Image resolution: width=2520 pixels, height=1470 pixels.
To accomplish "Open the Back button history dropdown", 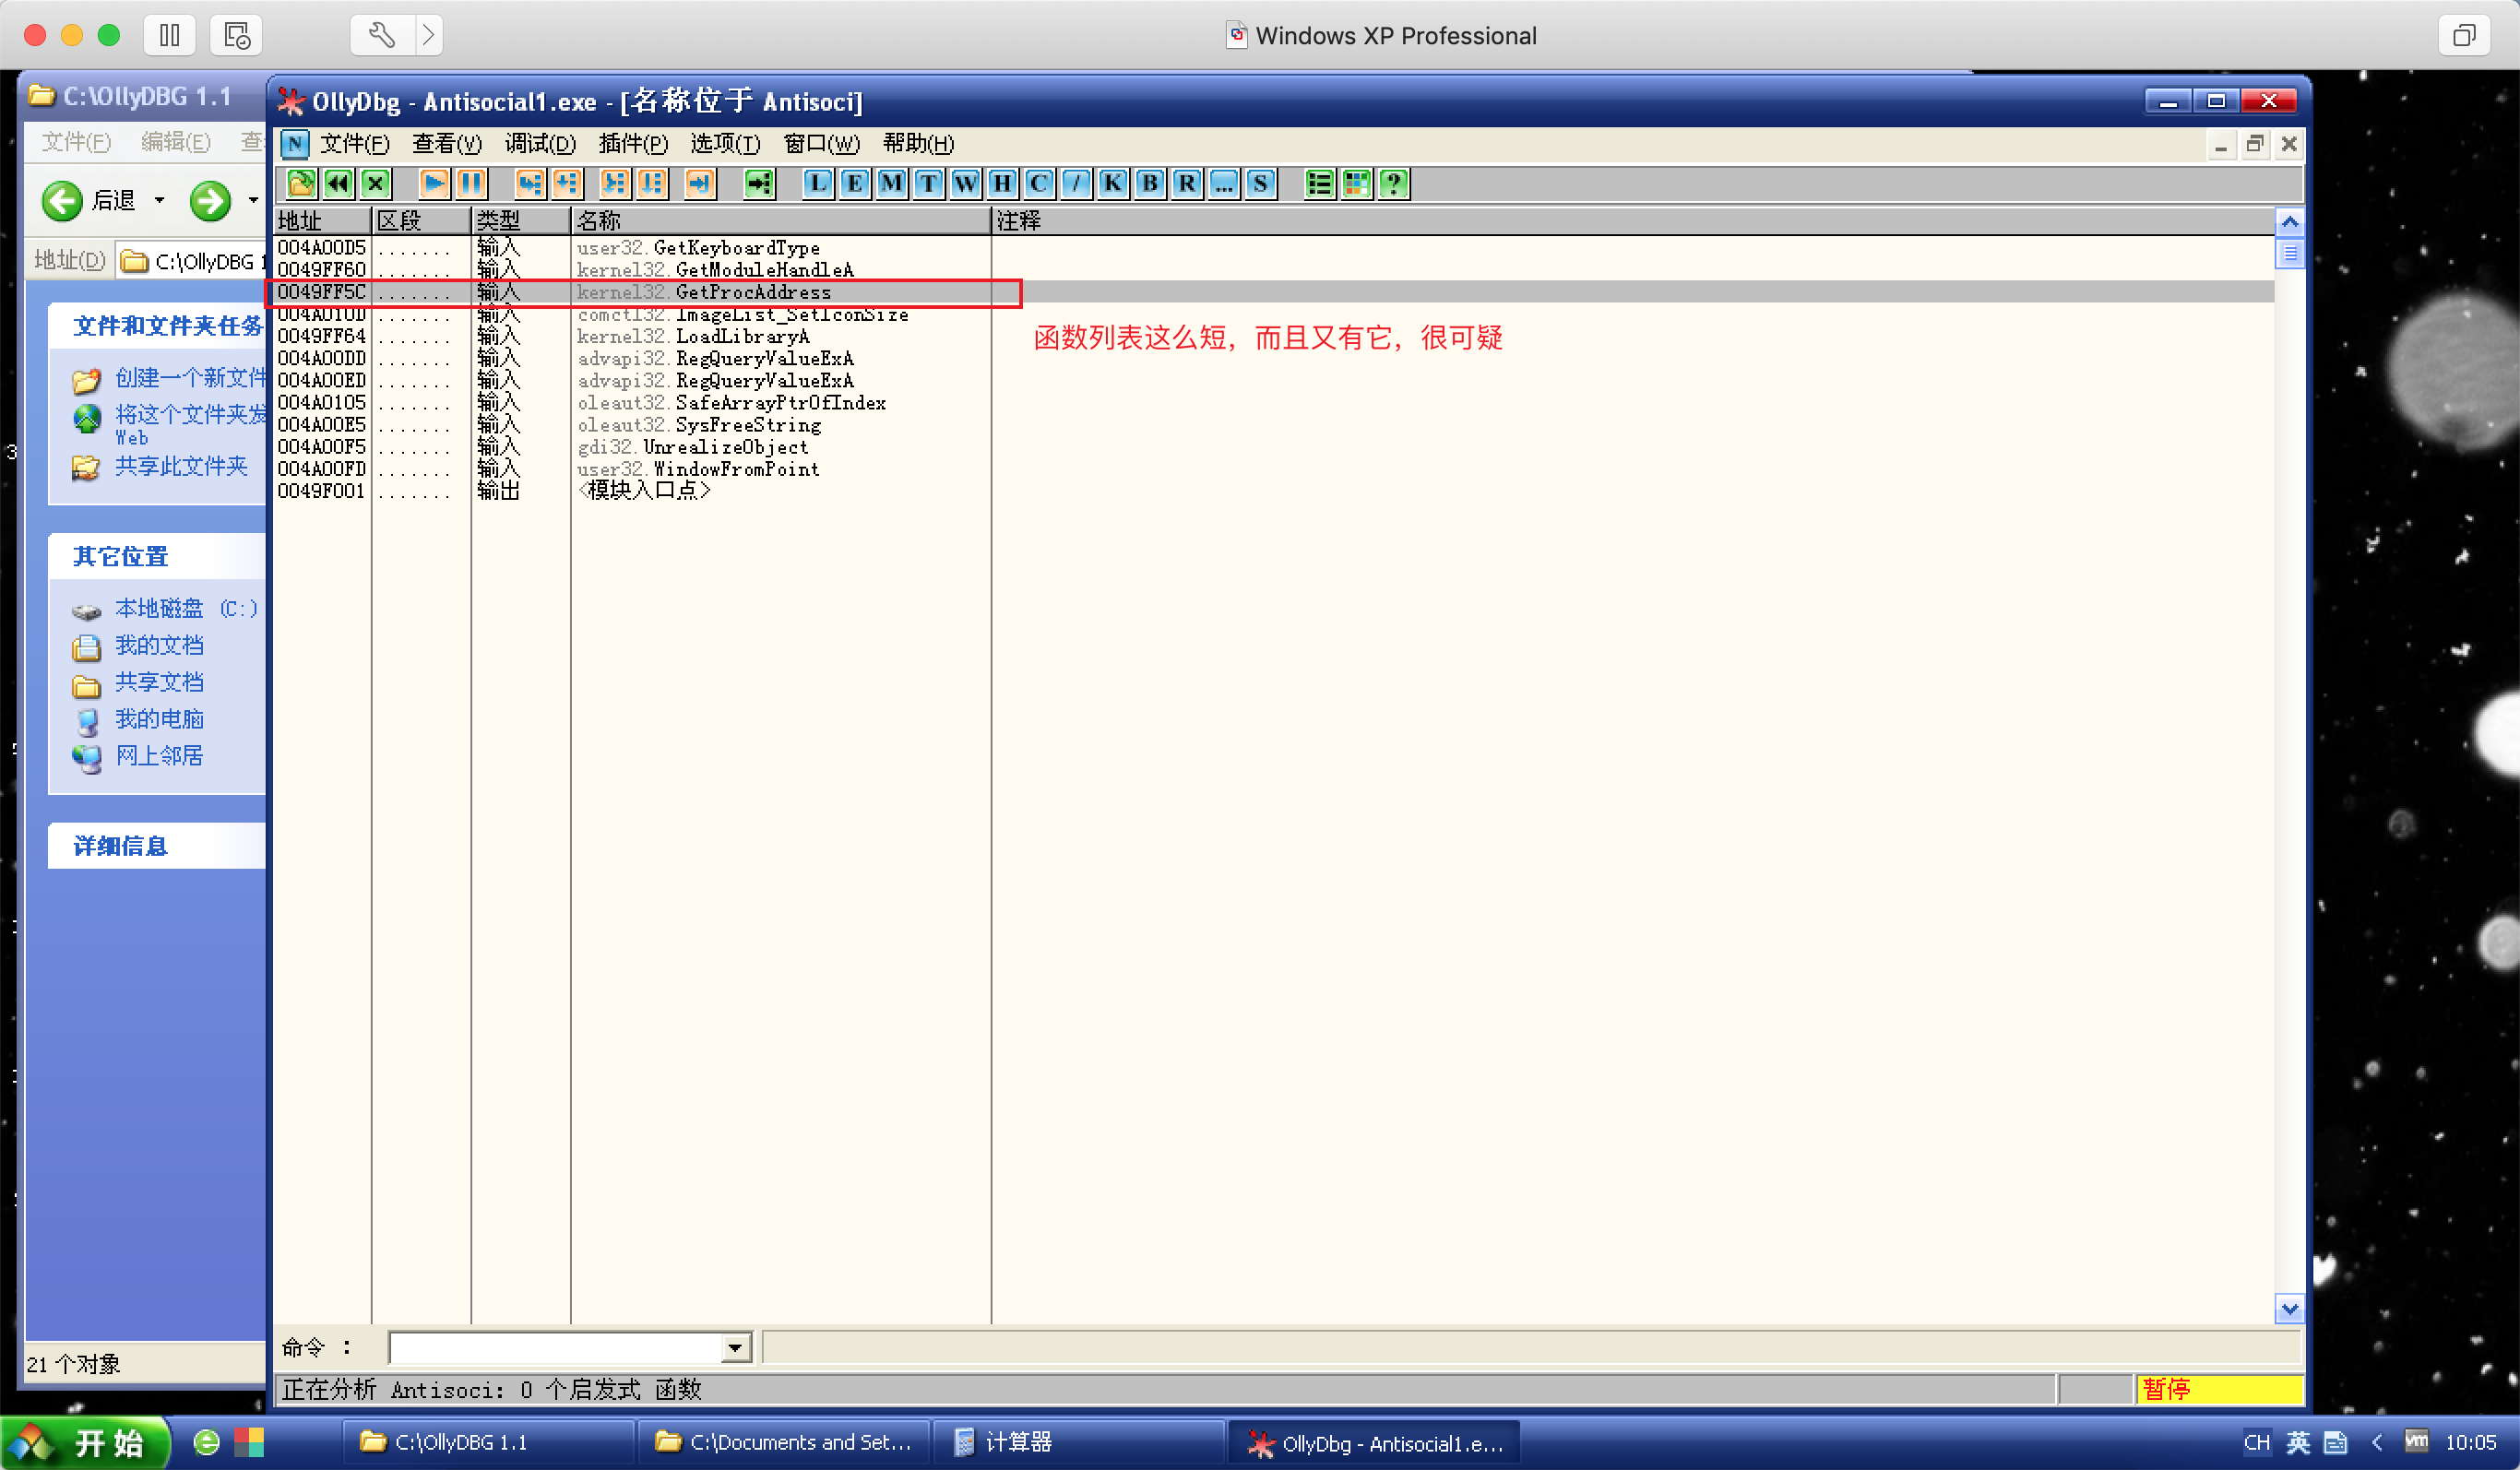I will click(159, 200).
